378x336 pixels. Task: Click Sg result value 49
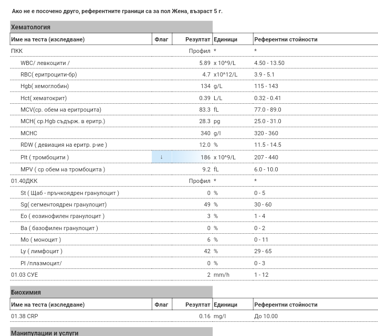207,204
